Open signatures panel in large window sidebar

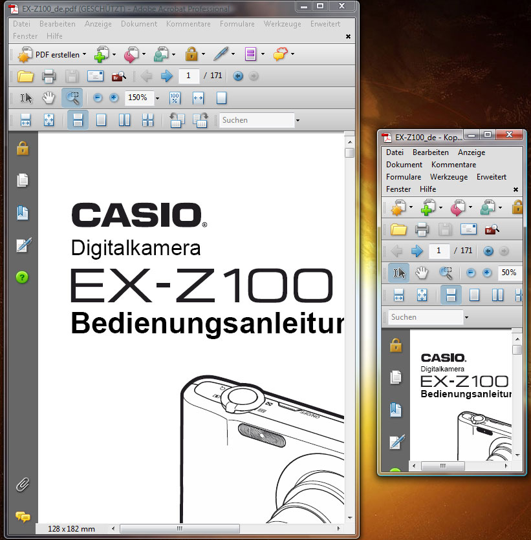(x=23, y=245)
